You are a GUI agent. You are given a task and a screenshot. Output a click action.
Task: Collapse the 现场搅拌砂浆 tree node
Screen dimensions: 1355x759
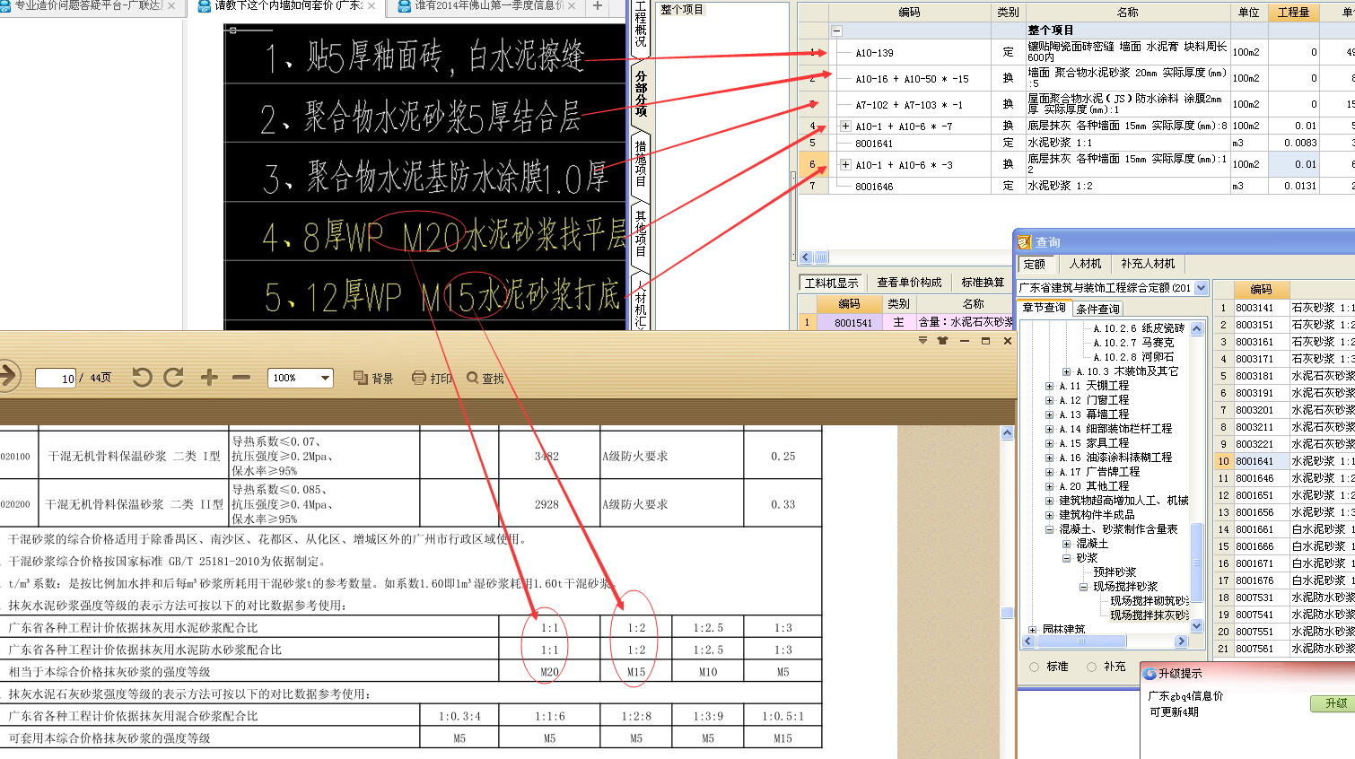1083,587
